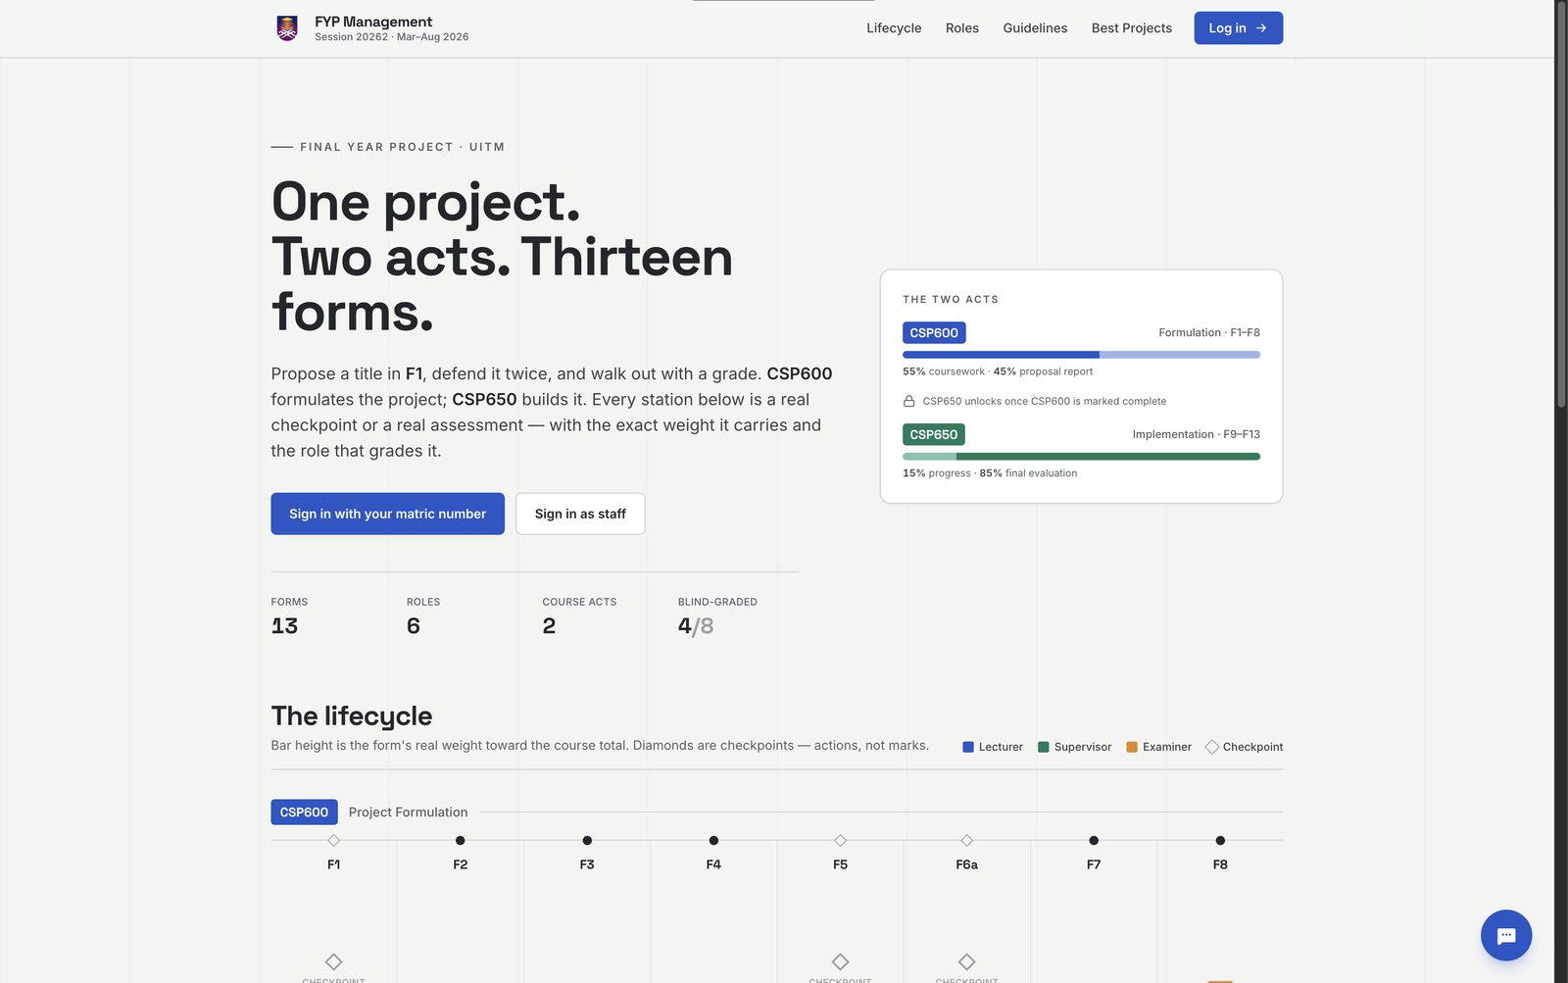This screenshot has width=1568, height=983.
Task: Click the COURSE ACTS 2 stat
Action: [x=579, y=616]
